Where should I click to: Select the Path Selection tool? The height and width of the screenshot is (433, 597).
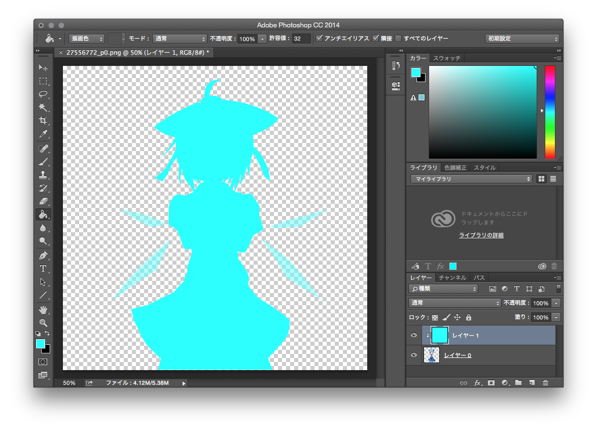click(43, 282)
